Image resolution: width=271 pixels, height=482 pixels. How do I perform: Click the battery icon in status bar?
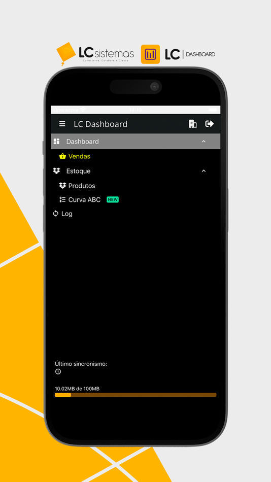click(x=213, y=110)
